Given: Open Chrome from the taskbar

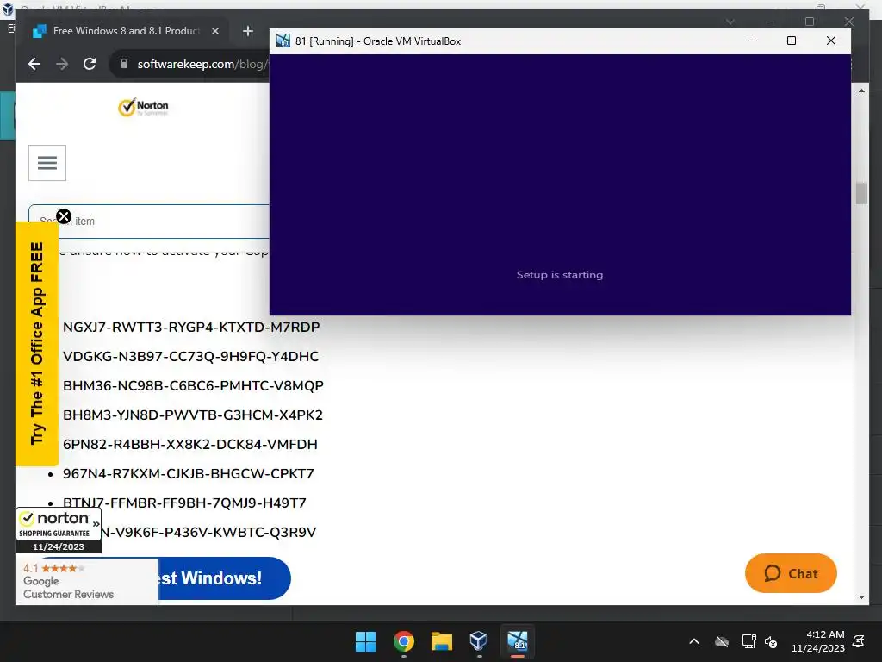Looking at the screenshot, I should tap(403, 641).
